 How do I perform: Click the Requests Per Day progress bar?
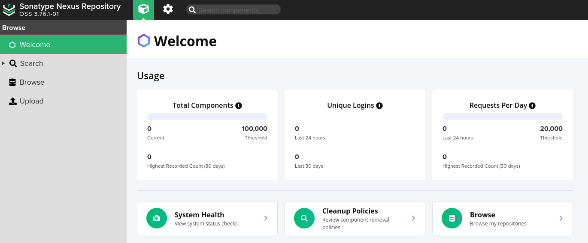[x=503, y=117]
